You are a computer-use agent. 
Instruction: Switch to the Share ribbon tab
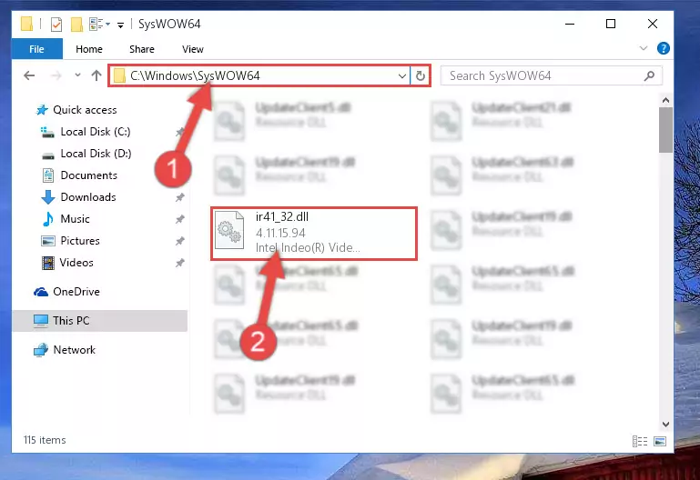pyautogui.click(x=142, y=49)
